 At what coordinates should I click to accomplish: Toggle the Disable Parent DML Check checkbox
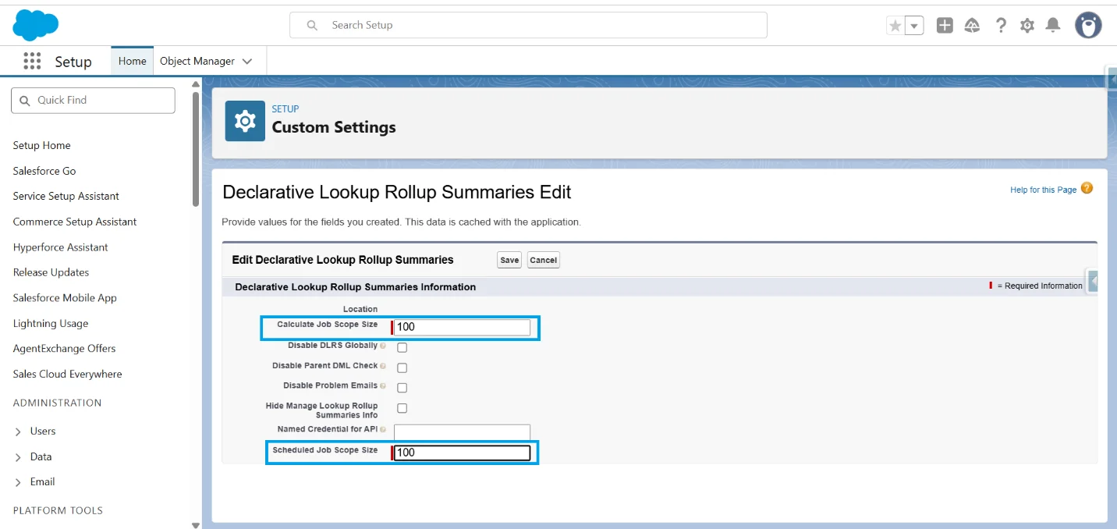(402, 367)
